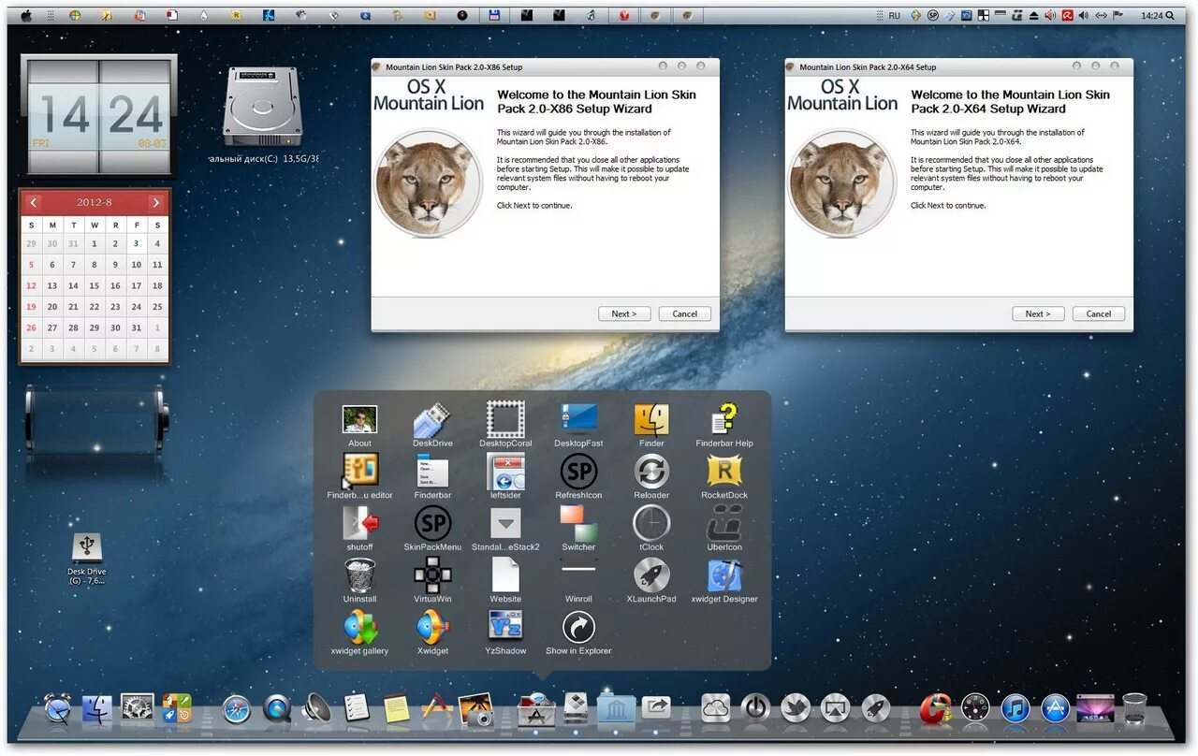Click the flip clock widget

pos(99,116)
